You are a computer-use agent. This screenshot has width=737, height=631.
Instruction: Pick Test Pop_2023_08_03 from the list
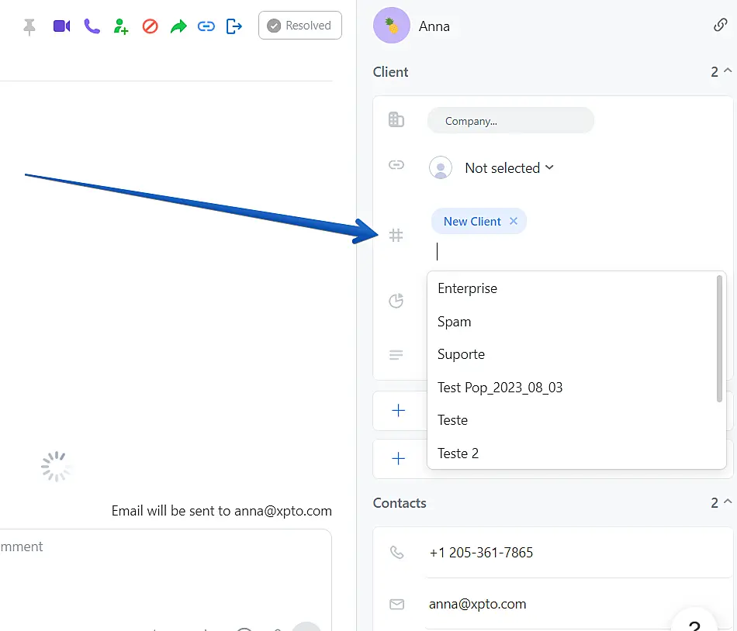tap(500, 388)
